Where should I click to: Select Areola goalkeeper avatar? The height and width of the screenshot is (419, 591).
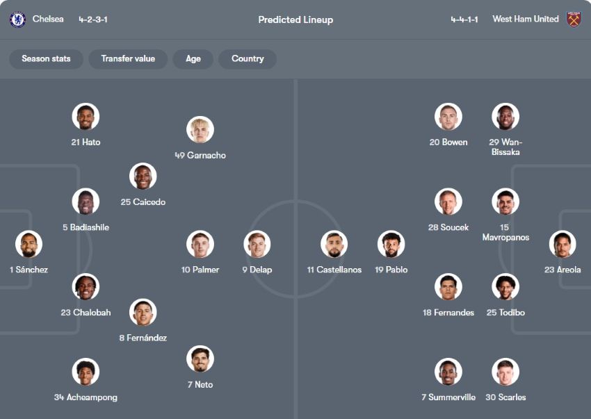click(562, 245)
